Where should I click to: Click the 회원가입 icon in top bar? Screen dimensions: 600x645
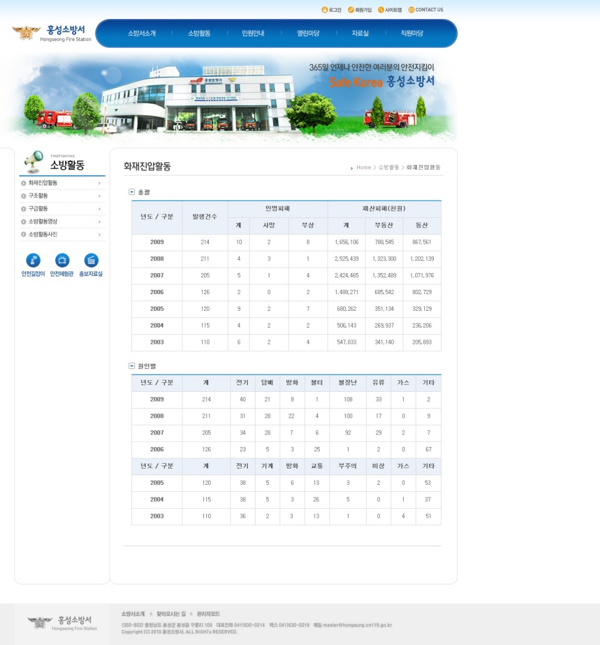pyautogui.click(x=351, y=10)
